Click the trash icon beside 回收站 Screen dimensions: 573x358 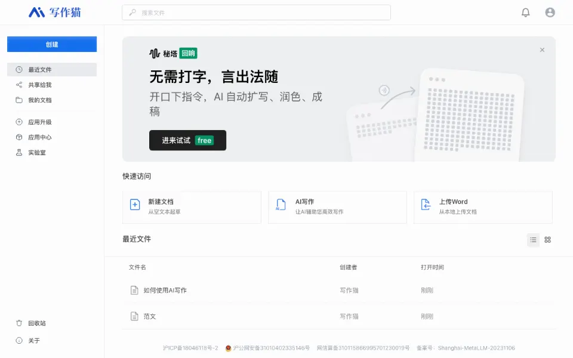click(19, 323)
